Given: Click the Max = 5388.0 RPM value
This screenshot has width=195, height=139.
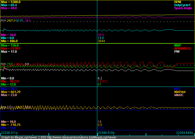Looking at the screenshot, I should pyautogui.click(x=11, y=2).
